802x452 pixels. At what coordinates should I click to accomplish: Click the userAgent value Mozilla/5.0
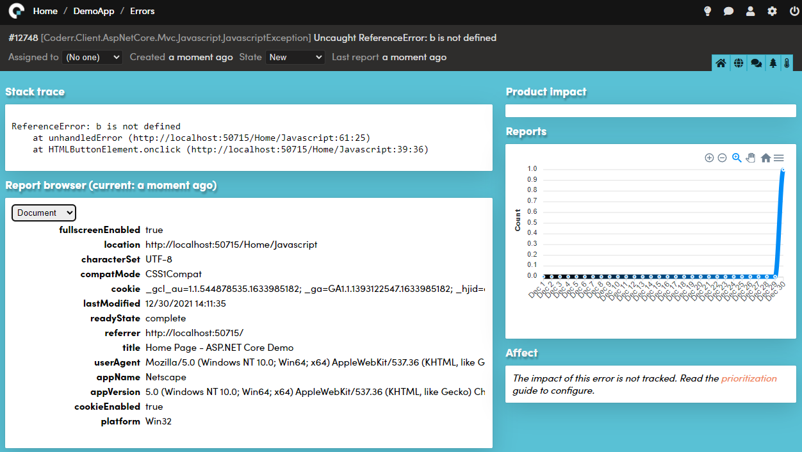click(x=315, y=362)
